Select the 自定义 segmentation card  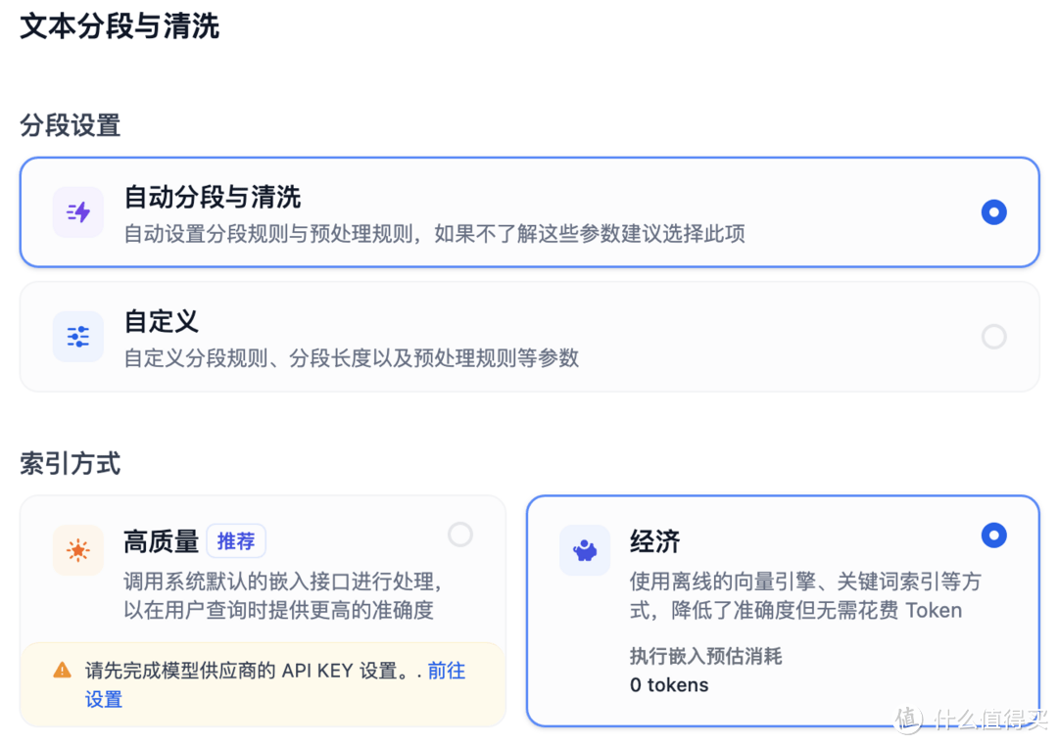[529, 337]
